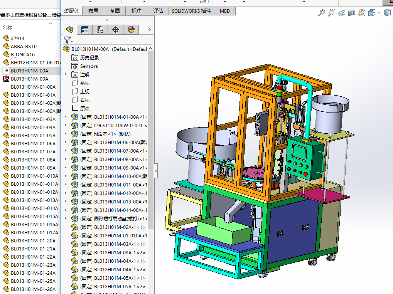
Task: Switch to the PropertyManager tab icon
Action: 85,30
